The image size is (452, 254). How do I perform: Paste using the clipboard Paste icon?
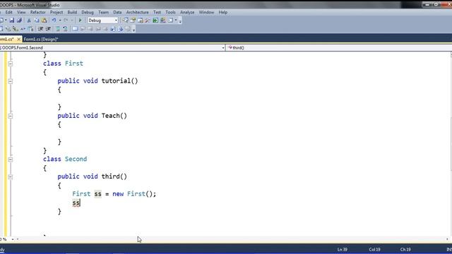(44, 20)
